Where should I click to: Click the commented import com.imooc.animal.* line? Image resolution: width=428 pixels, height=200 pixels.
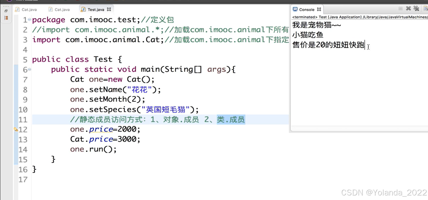[161, 30]
